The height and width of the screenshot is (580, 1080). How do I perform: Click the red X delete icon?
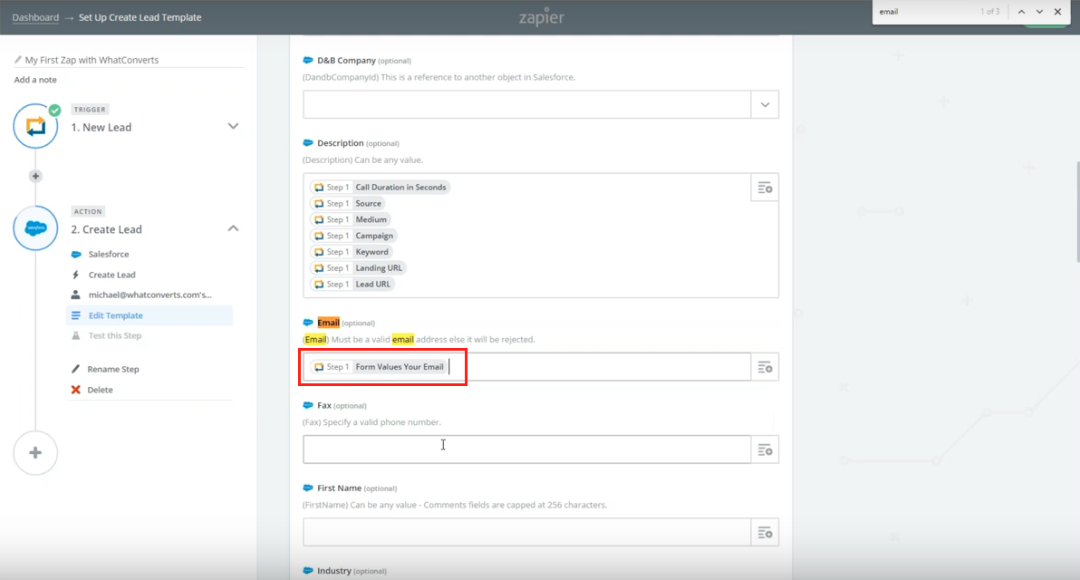coord(76,390)
